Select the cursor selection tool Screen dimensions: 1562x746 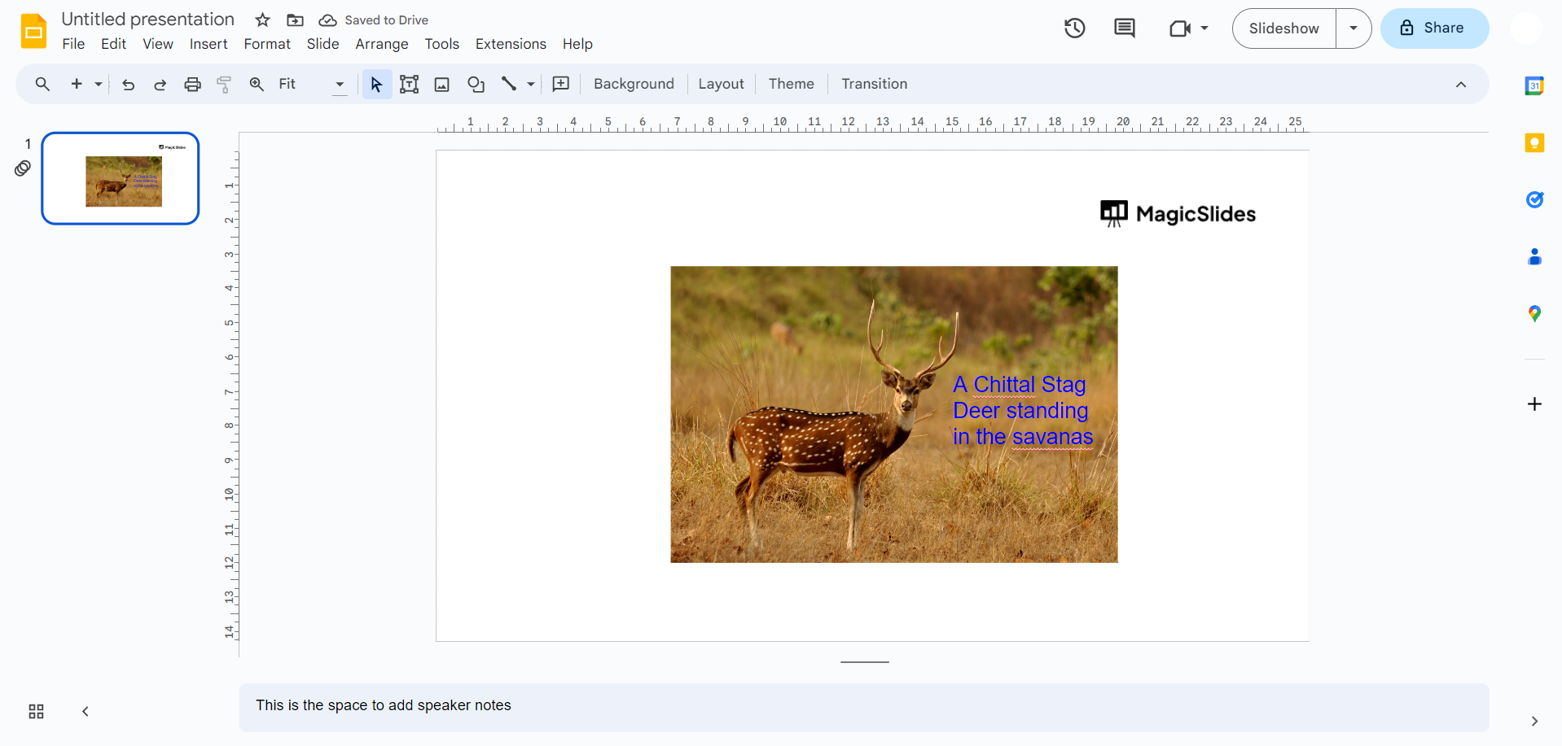point(375,84)
